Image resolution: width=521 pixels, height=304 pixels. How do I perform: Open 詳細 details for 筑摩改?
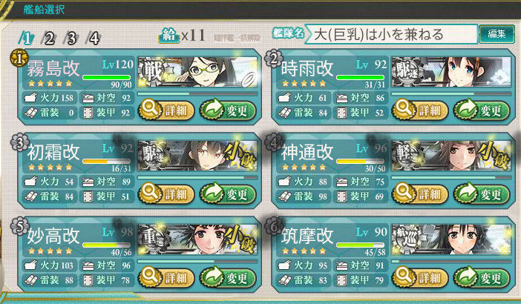[x=419, y=277]
